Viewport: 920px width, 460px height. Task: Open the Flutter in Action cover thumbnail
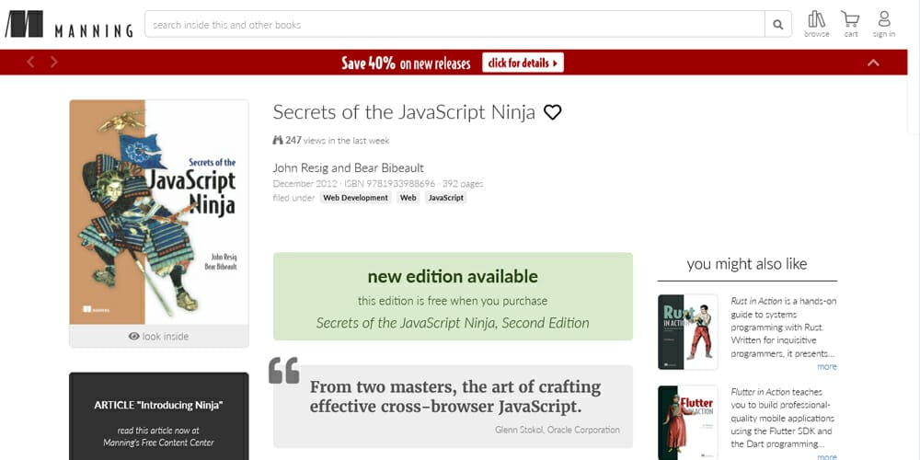pos(687,422)
